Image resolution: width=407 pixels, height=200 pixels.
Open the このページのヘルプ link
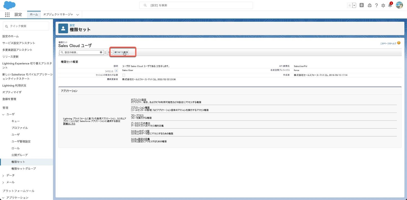[x=388, y=43]
